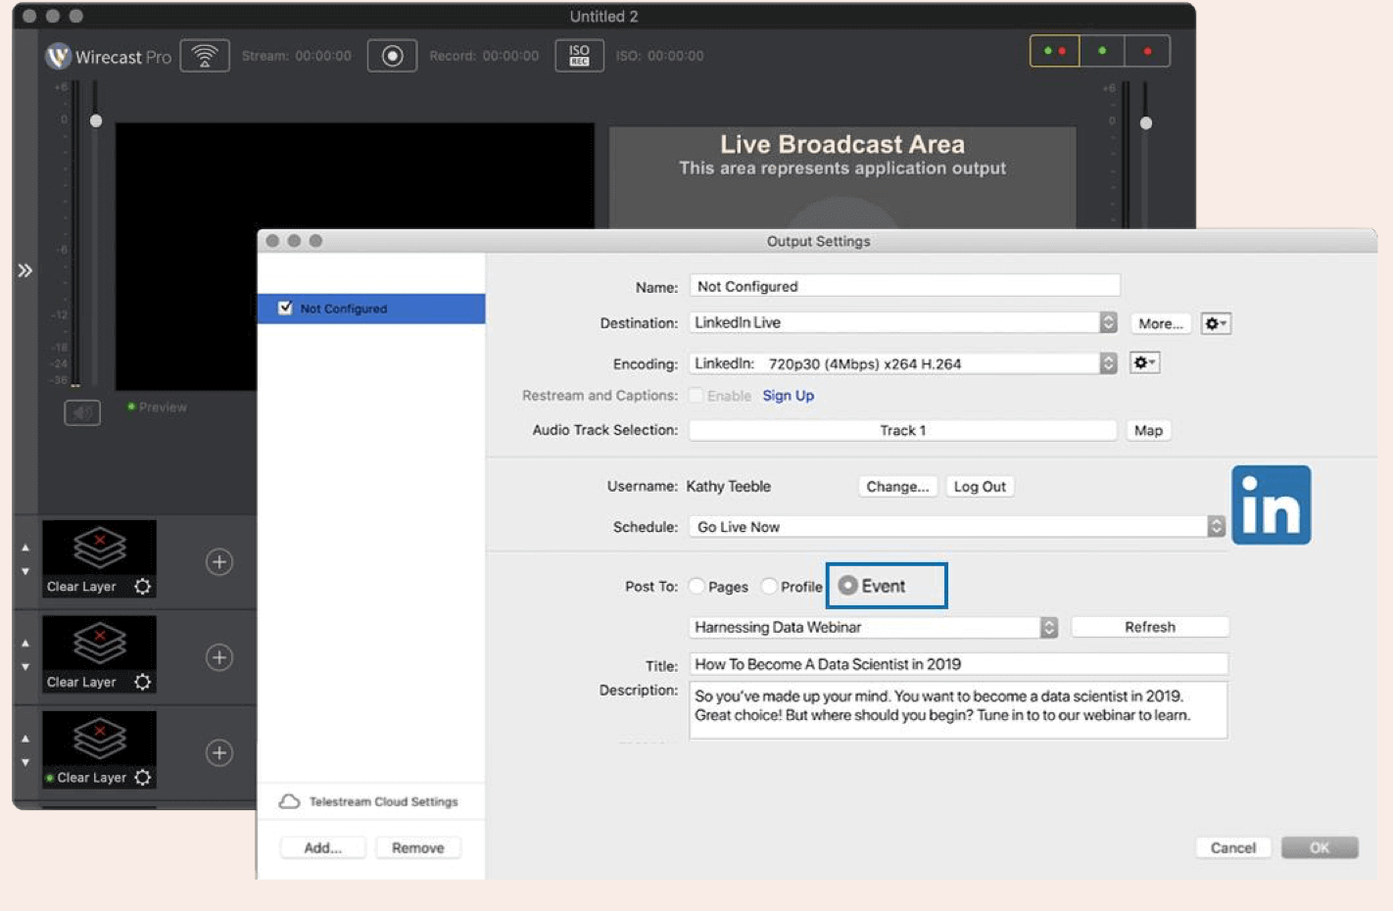The height and width of the screenshot is (911, 1393).
Task: Start recording with the Record icon
Action: click(x=392, y=56)
